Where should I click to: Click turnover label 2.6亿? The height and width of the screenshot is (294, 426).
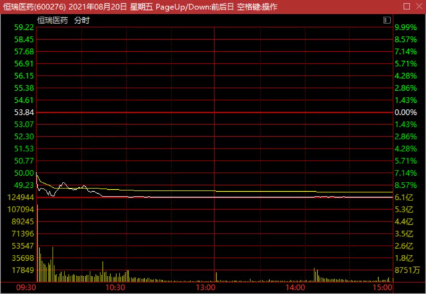404,246
